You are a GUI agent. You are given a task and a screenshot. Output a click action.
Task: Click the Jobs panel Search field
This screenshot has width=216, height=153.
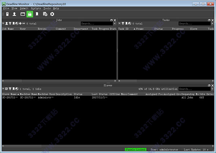pos(97,23)
